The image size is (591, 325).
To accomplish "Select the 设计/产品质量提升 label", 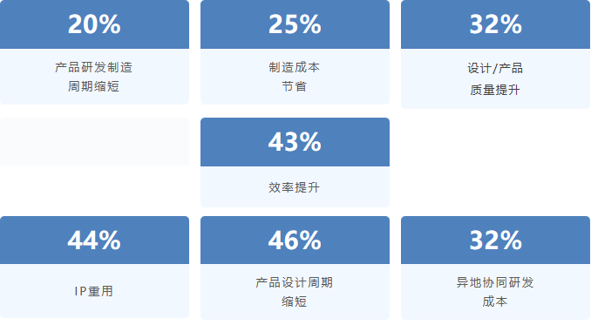I will coord(495,79).
